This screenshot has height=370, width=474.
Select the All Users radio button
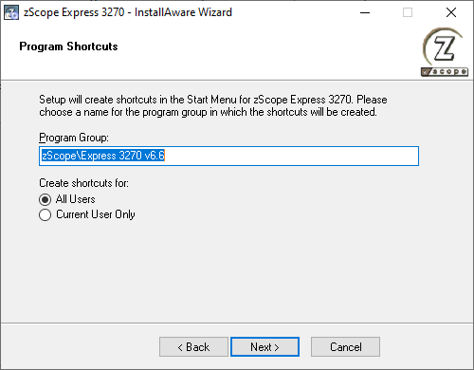(x=45, y=199)
